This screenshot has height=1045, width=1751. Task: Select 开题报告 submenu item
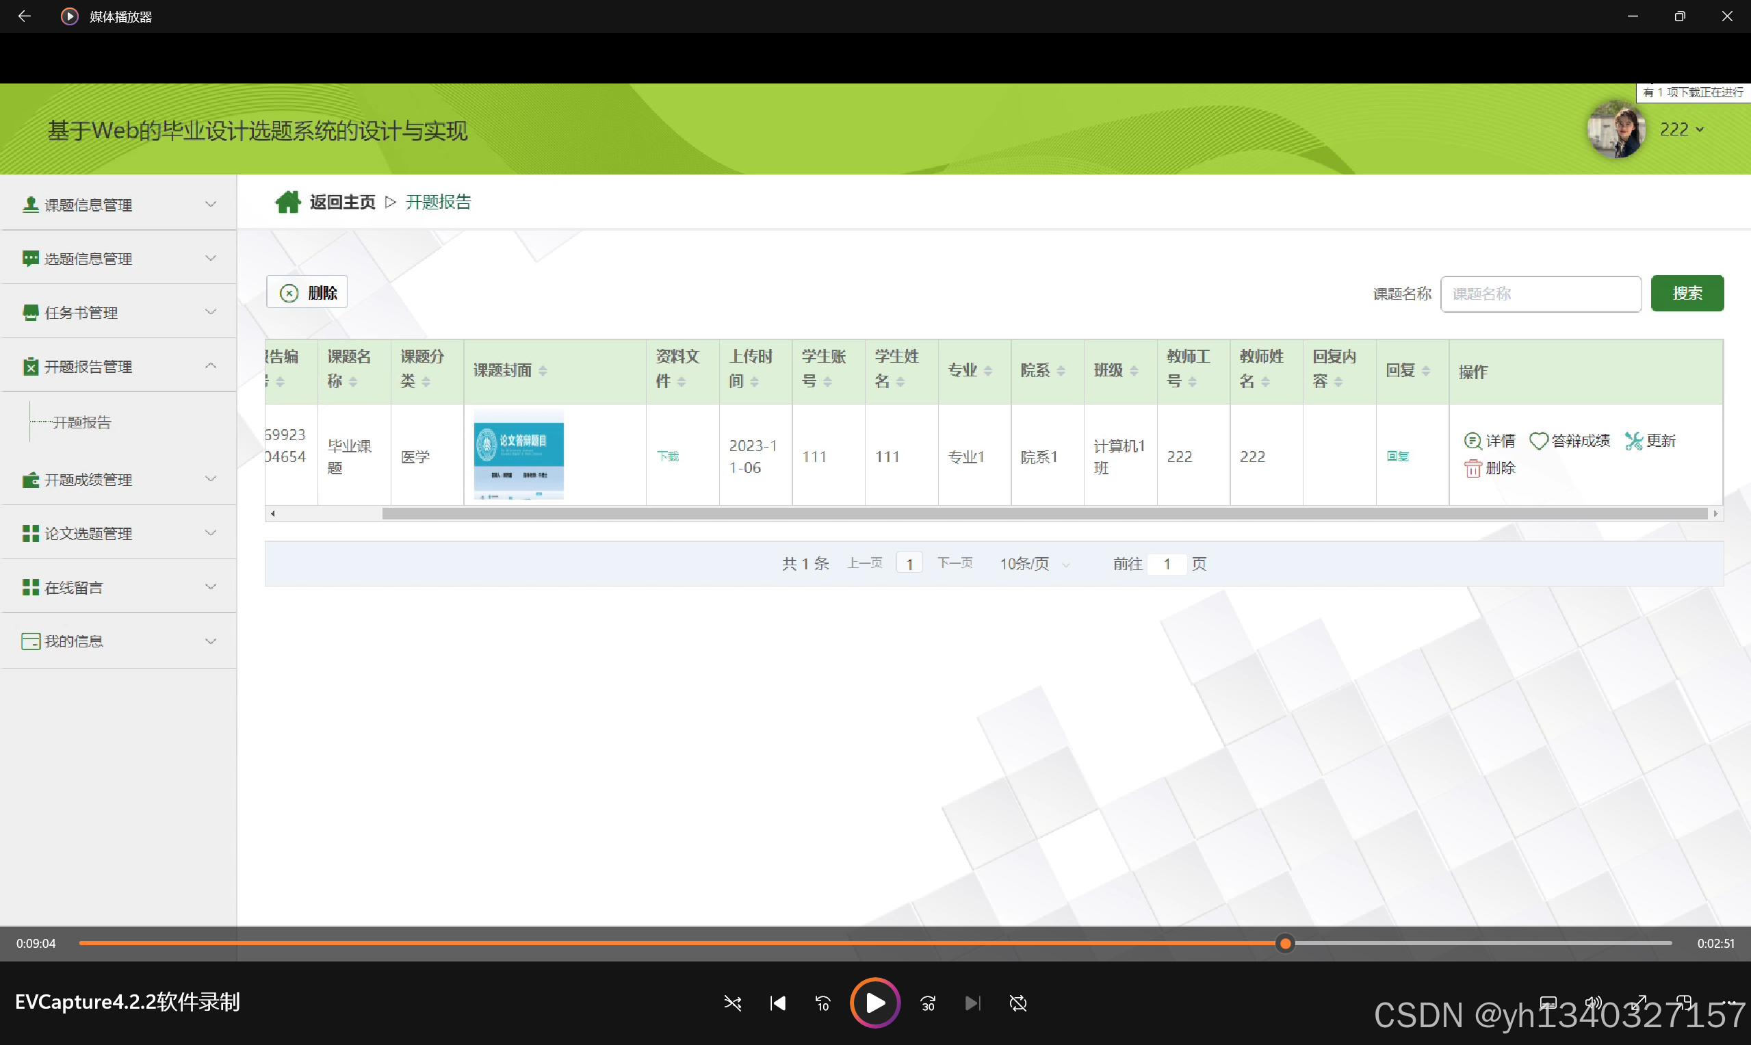(x=82, y=422)
